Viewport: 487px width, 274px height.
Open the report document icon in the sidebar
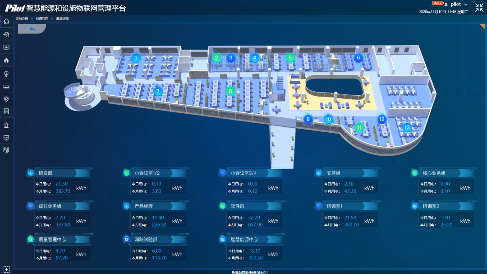6,111
